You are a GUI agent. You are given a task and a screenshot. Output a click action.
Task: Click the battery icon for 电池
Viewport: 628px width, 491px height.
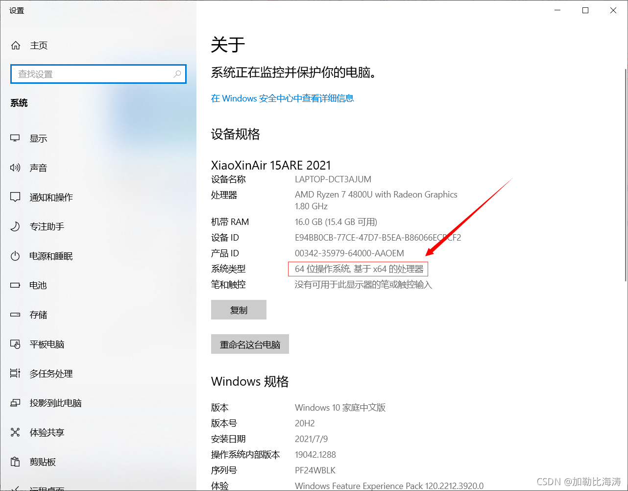click(x=15, y=285)
